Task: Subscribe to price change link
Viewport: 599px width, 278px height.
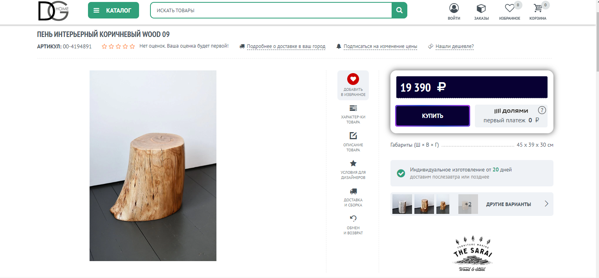Action: [380, 46]
